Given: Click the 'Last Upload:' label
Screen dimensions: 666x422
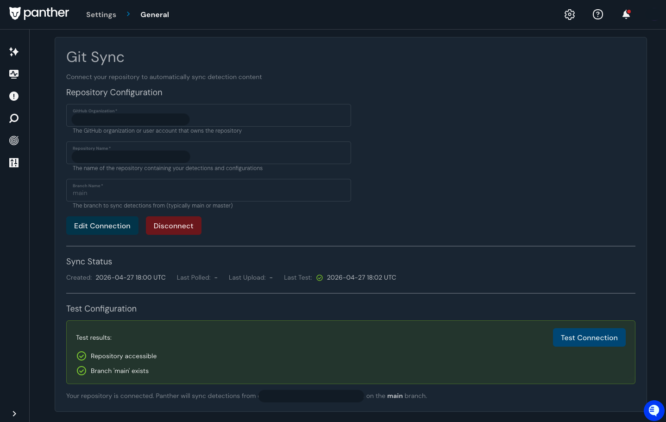Looking at the screenshot, I should click(x=247, y=278).
